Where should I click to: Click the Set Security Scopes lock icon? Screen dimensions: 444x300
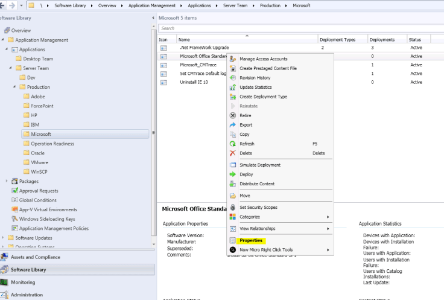233,207
